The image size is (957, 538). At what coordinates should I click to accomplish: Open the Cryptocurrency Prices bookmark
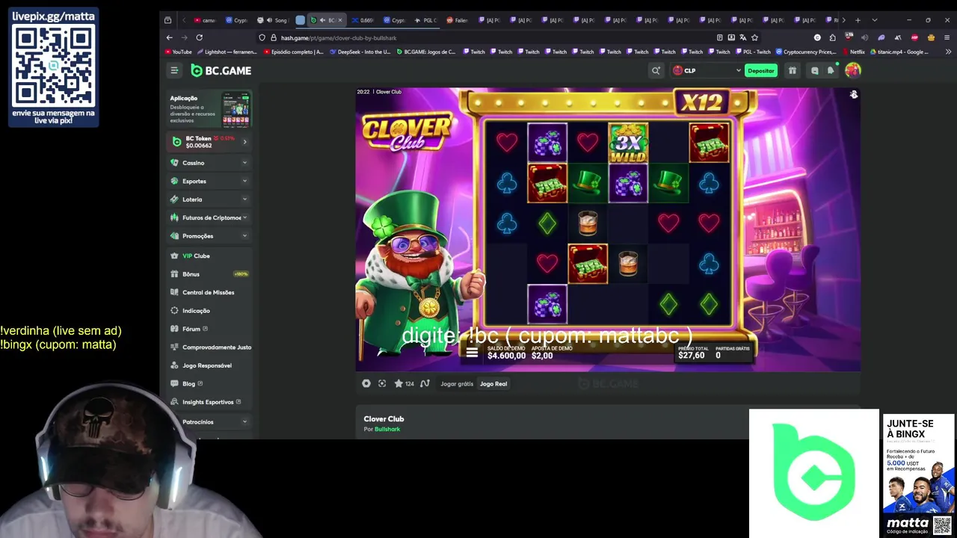click(x=806, y=52)
